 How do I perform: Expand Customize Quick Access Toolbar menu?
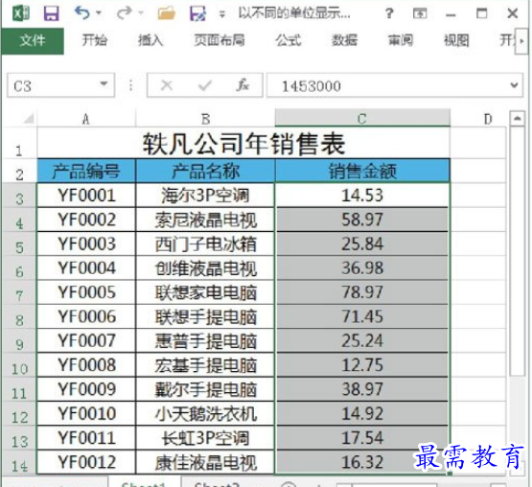click(x=221, y=14)
